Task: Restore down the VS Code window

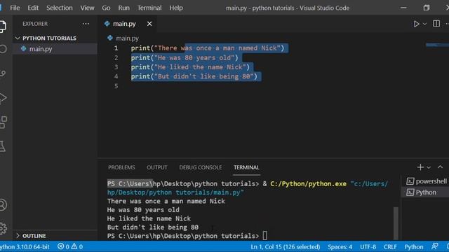Action: [427, 8]
